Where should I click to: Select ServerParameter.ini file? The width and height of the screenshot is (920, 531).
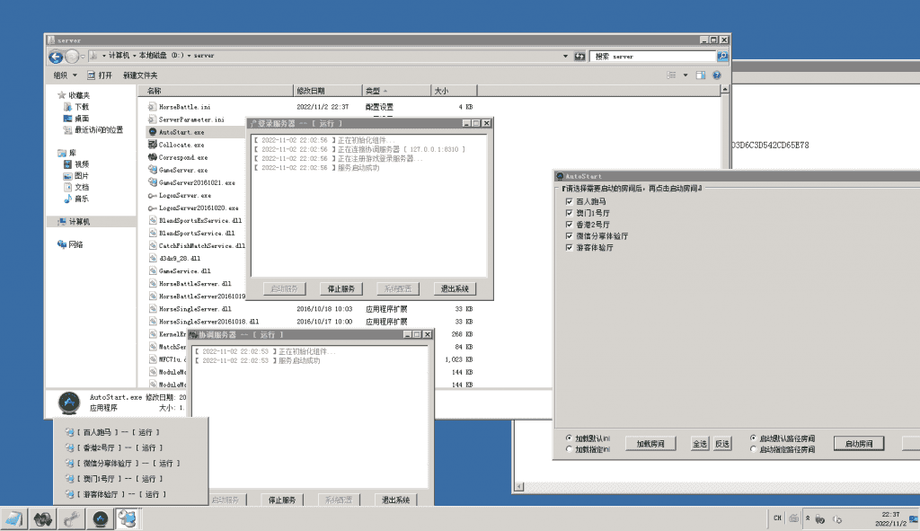point(191,119)
